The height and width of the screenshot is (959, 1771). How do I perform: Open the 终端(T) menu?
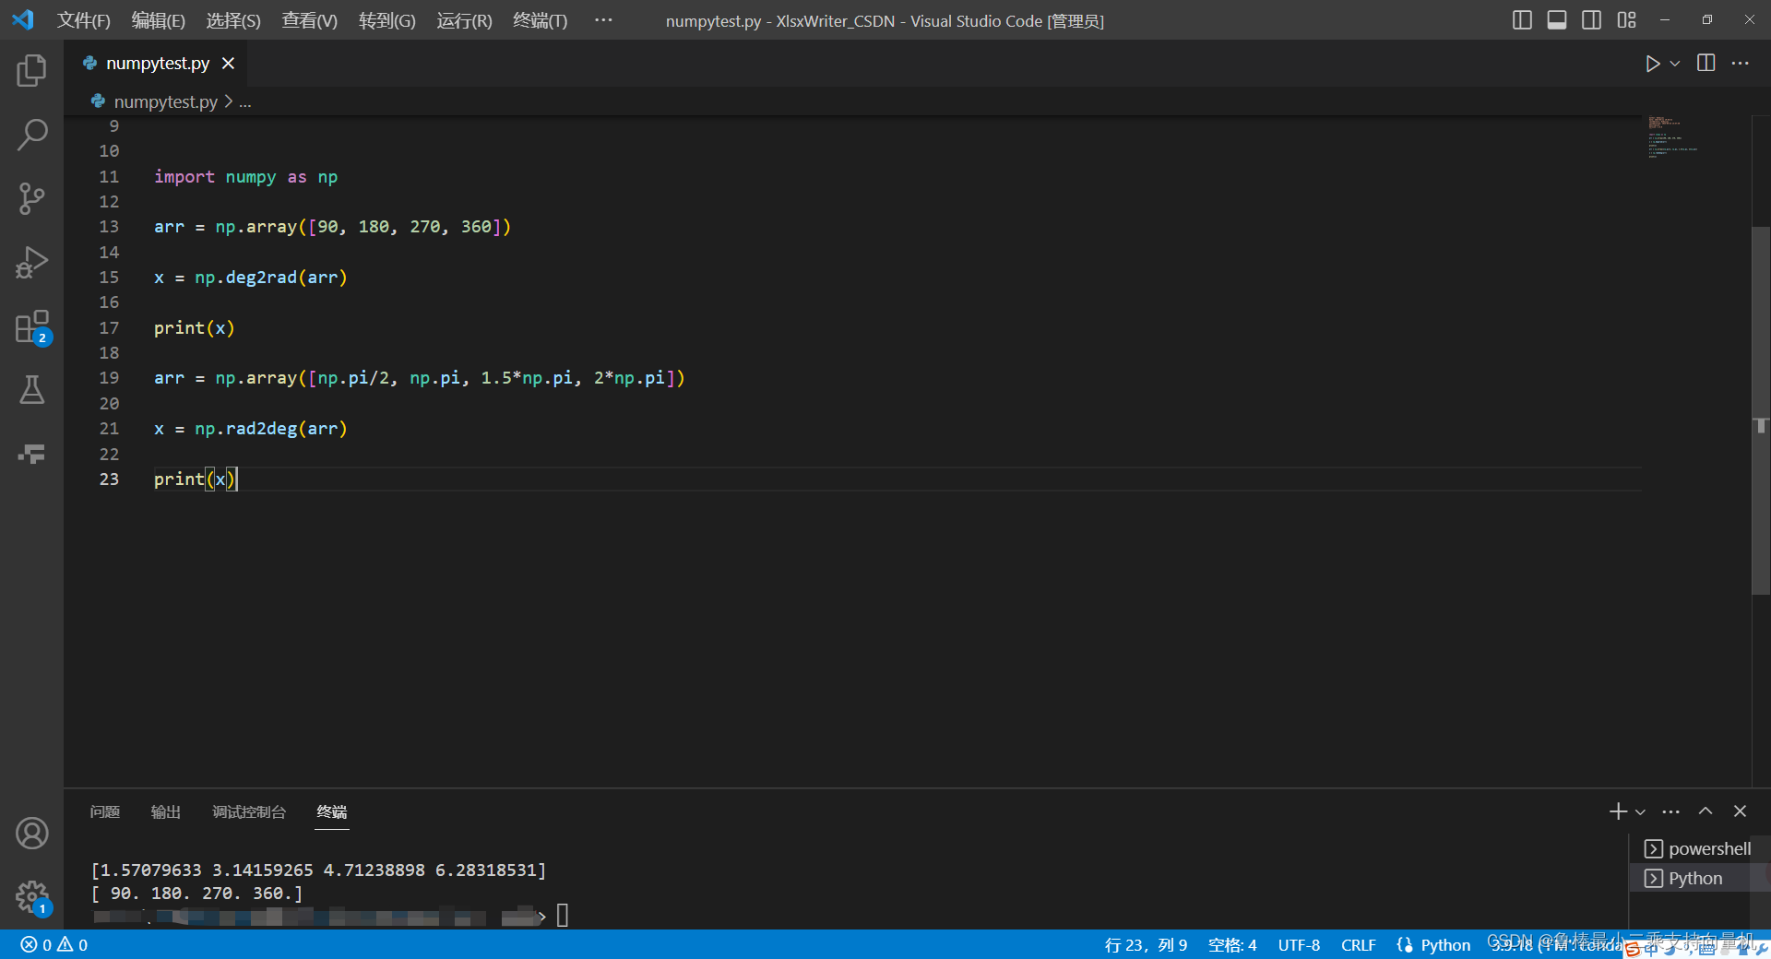(x=541, y=20)
